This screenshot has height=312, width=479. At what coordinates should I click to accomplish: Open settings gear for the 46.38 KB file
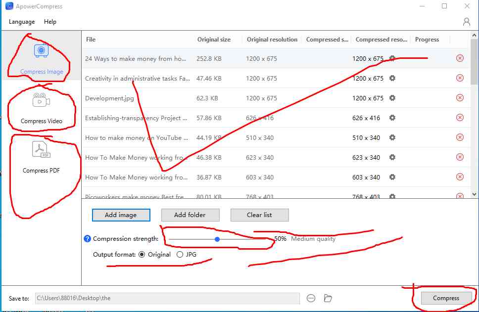[392, 157]
